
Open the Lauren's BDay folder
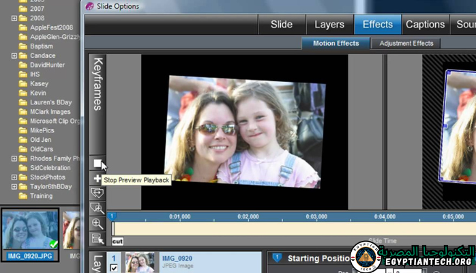pyautogui.click(x=50, y=102)
